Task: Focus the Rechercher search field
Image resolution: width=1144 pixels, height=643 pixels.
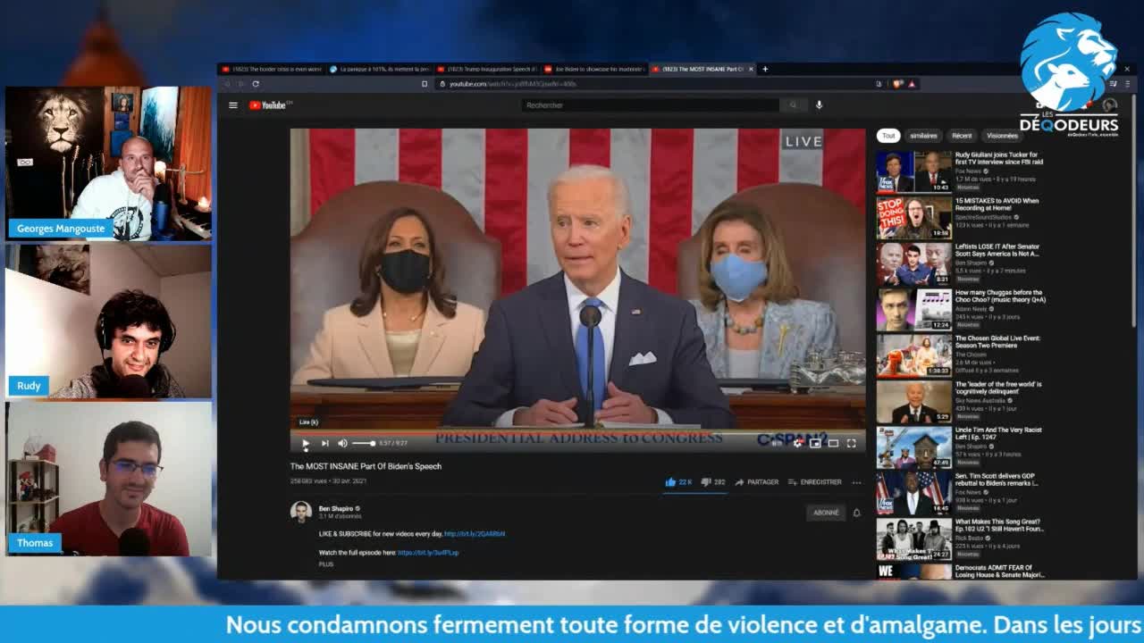Action: 650,105
